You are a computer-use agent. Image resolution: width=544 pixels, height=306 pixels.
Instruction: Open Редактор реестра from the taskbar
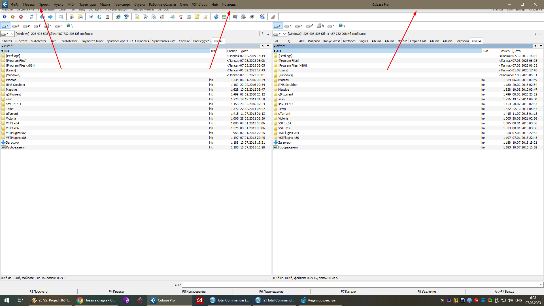[319, 300]
